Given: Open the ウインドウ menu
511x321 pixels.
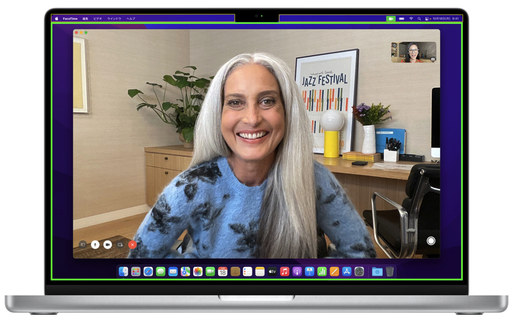Looking at the screenshot, I should (x=114, y=19).
